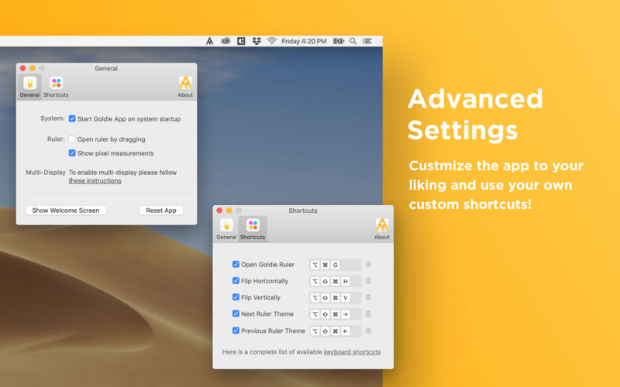Minimize the General window
The image size is (620, 387).
point(33,68)
